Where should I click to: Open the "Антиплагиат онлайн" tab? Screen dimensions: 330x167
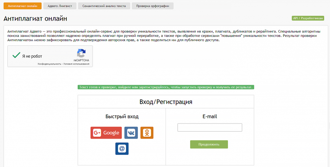tap(23, 6)
